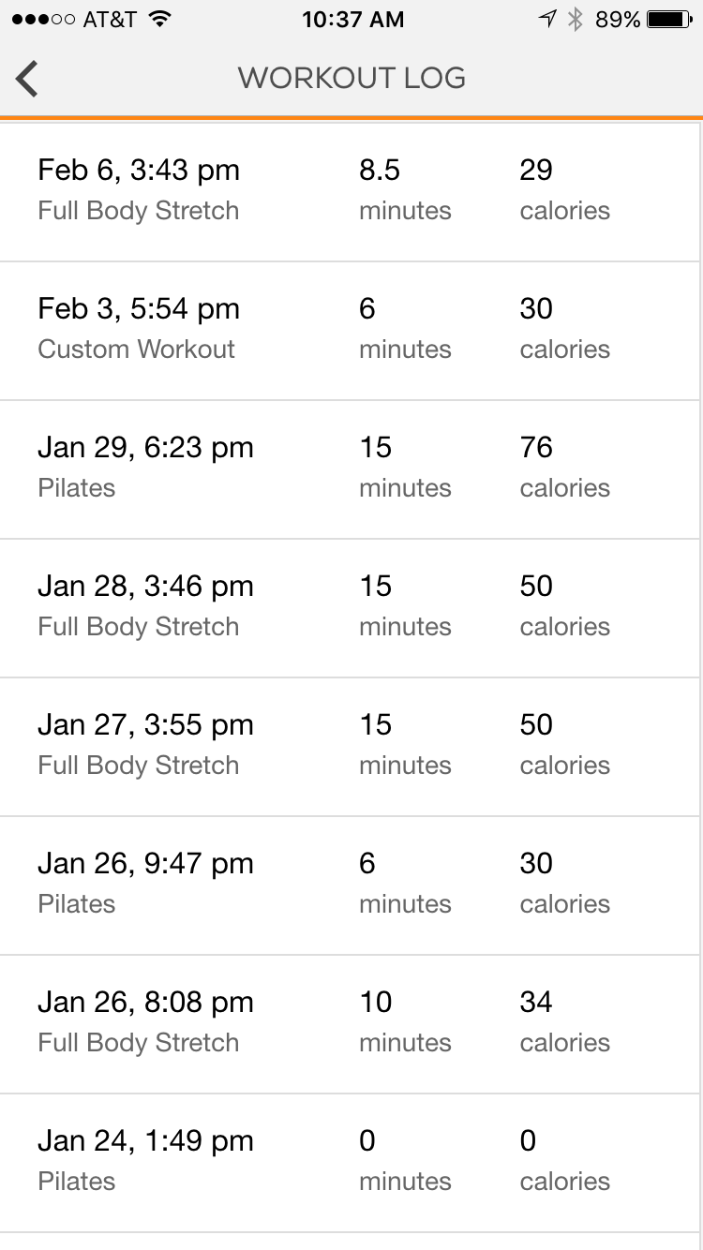Open the Jan 24, 1:49 pm Pilates entry
The image size is (703, 1250).
[350, 1163]
